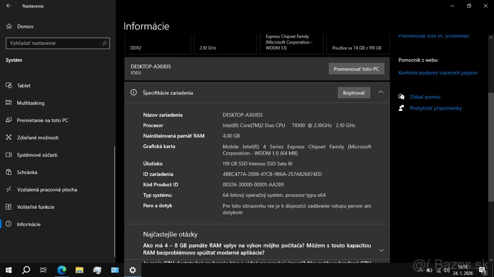Click the Settings gear icon on the taskbar

pyautogui.click(x=133, y=270)
